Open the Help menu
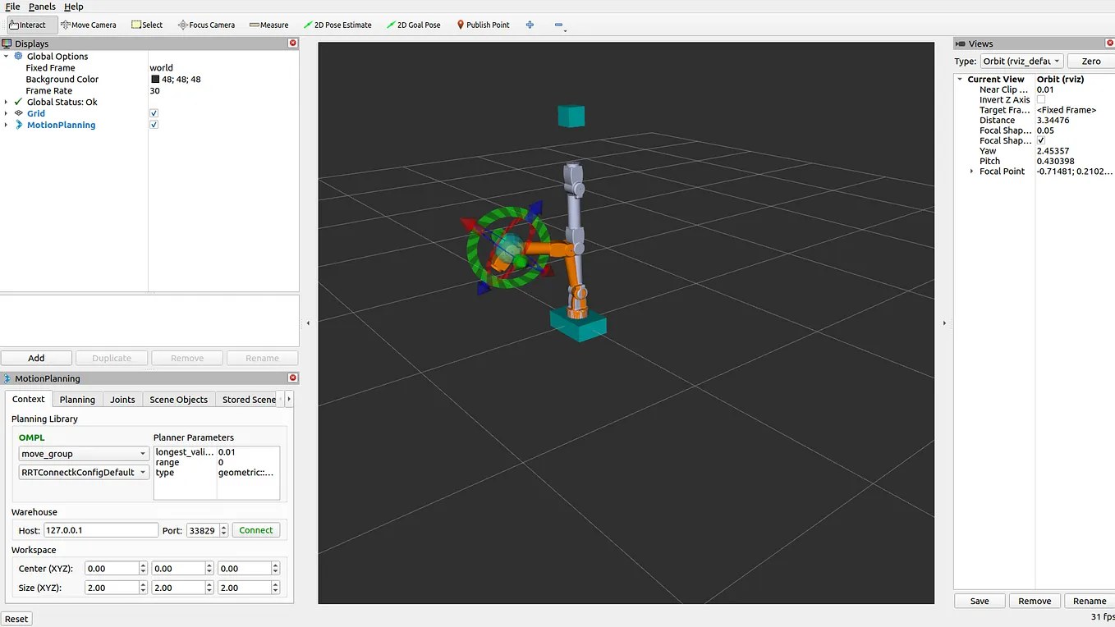The width and height of the screenshot is (1115, 627). coord(74,7)
